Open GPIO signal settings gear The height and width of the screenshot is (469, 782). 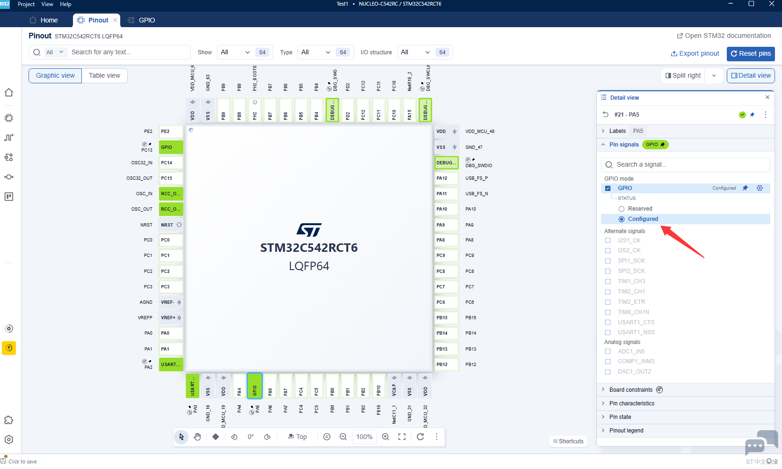[x=760, y=188]
